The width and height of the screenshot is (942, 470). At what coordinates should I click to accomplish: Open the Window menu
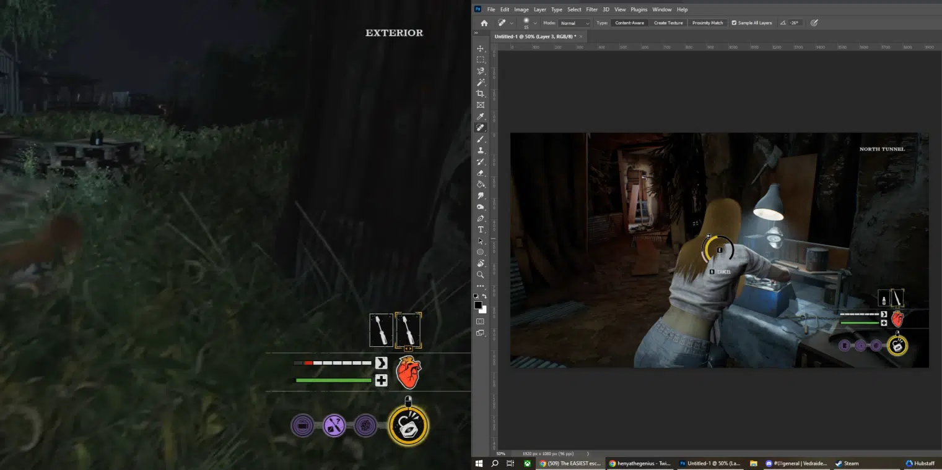(662, 9)
